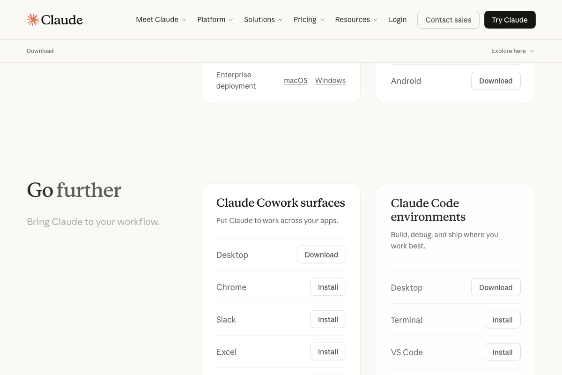The width and height of the screenshot is (562, 375).
Task: Install Claude Cowork for Slack
Action: [328, 319]
